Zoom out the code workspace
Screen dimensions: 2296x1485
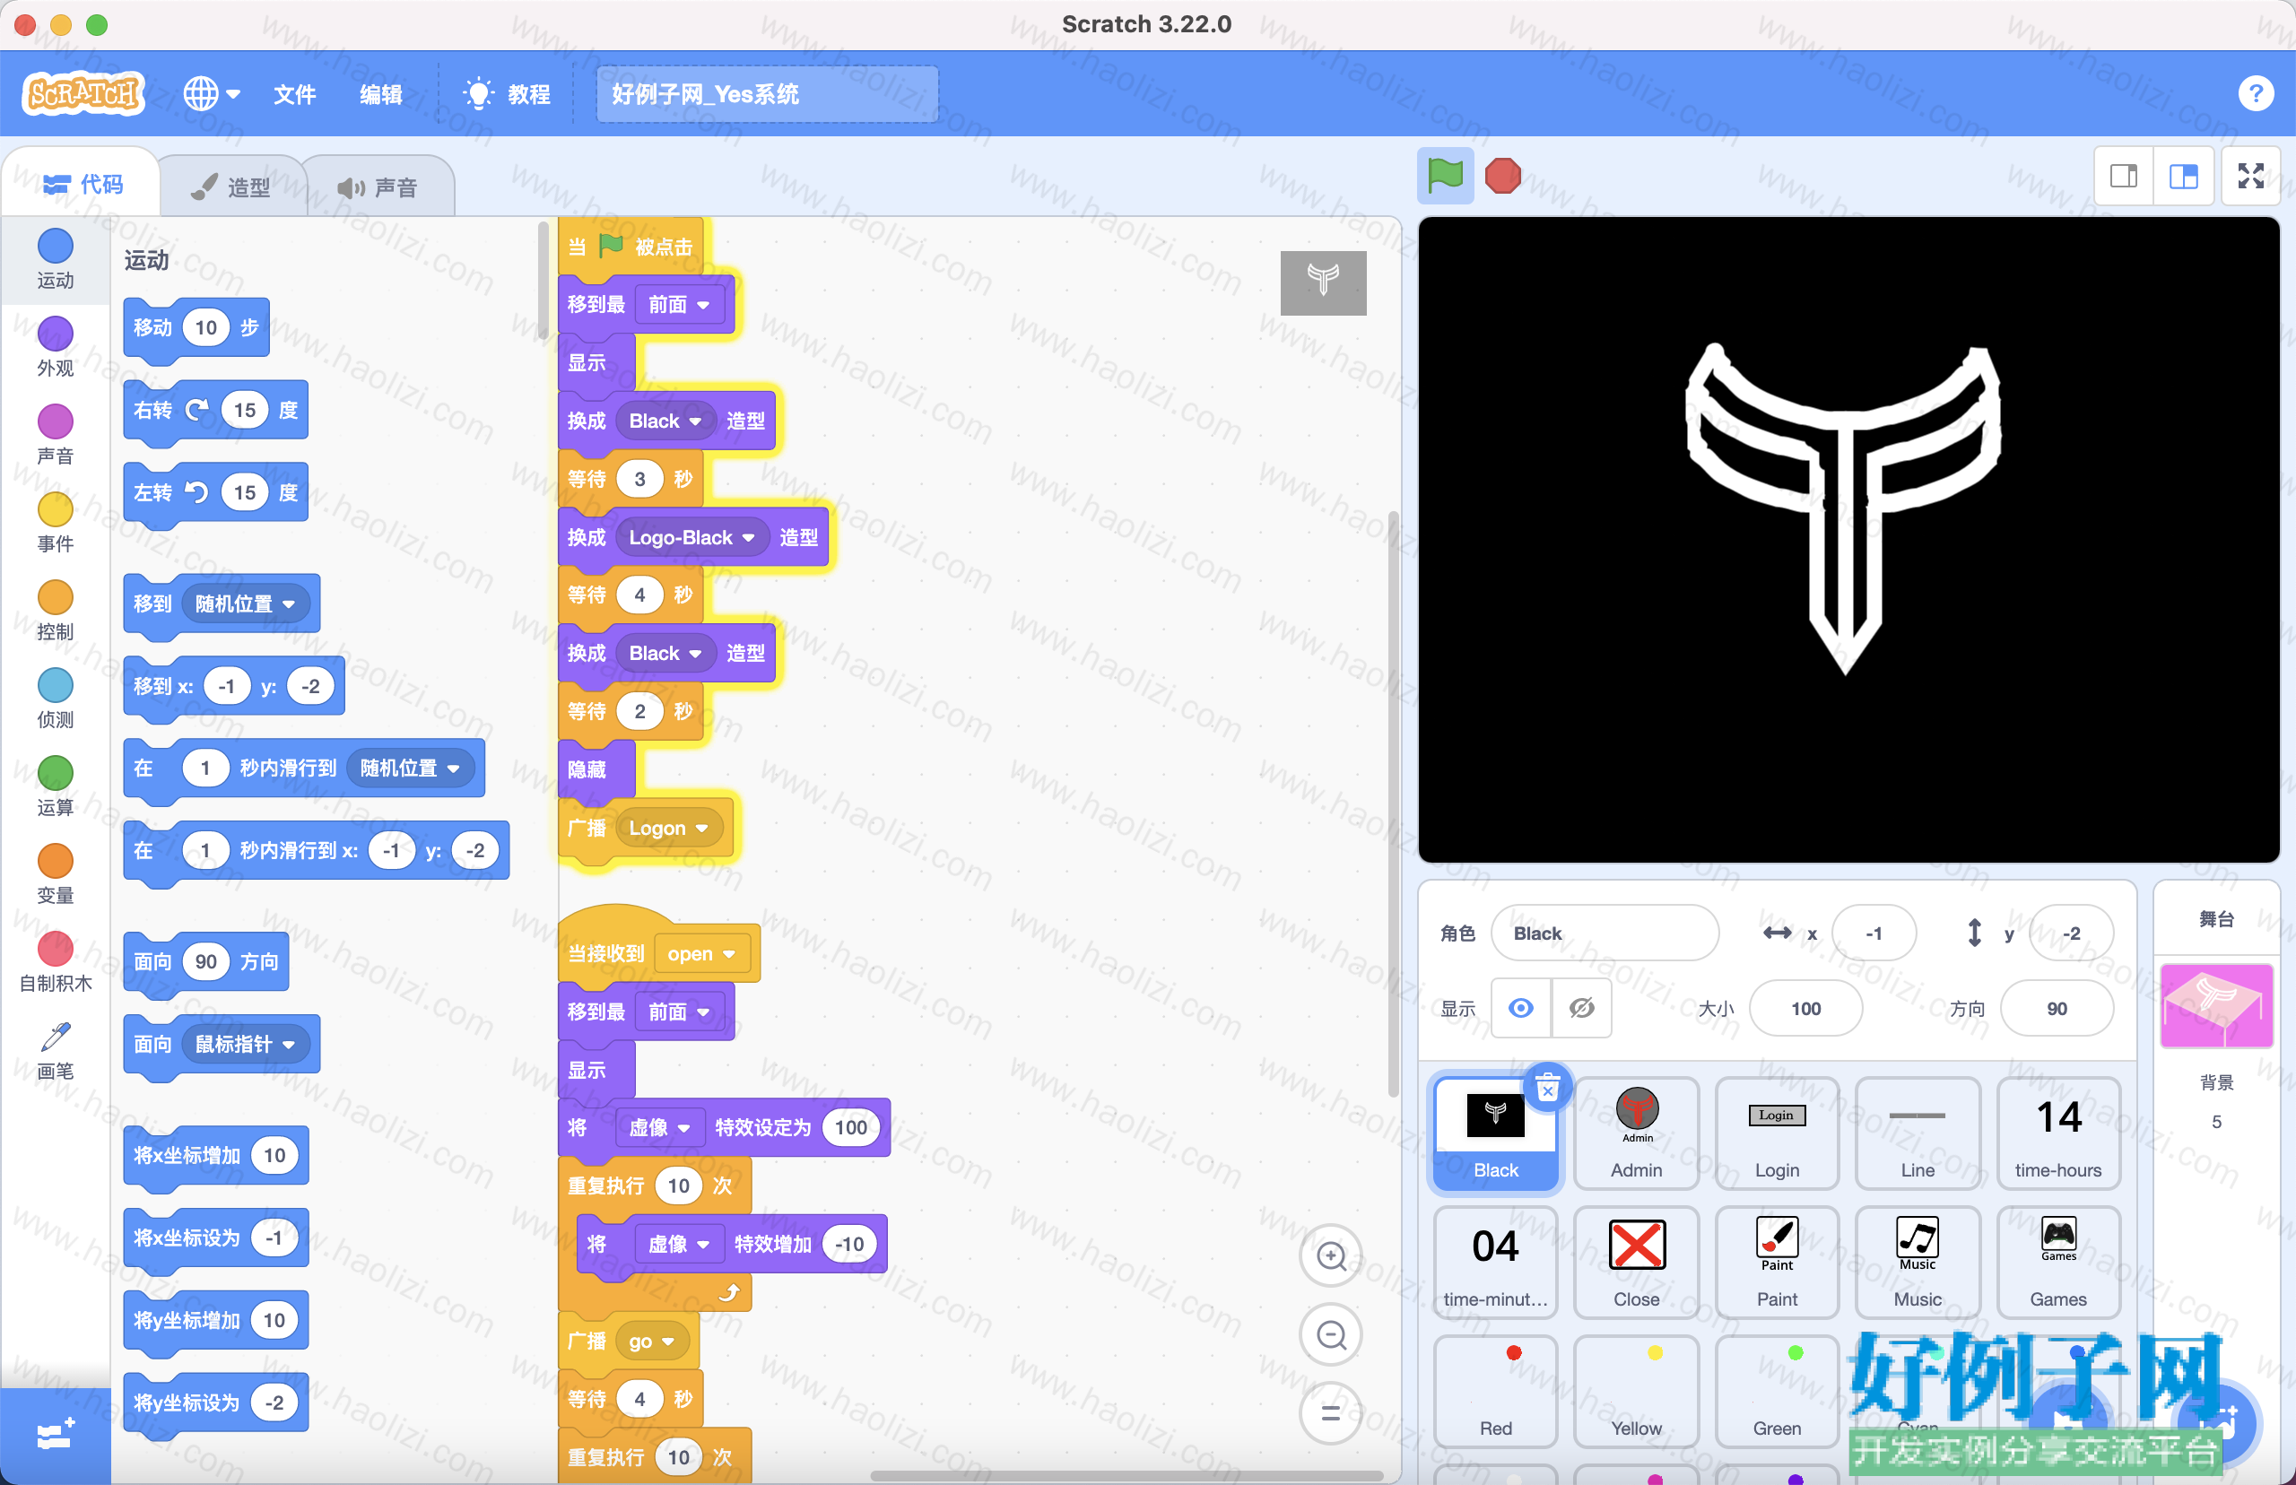pos(1332,1334)
